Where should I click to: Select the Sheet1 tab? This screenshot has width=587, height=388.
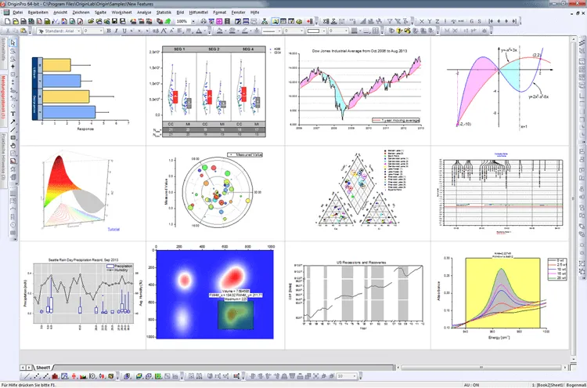click(x=43, y=368)
